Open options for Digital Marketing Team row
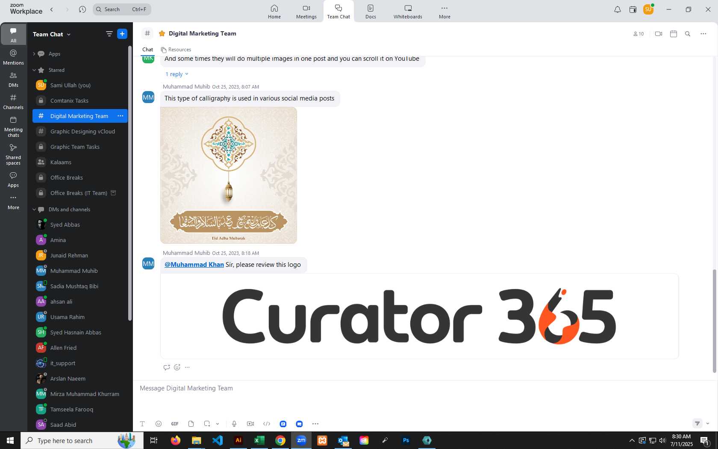Image resolution: width=718 pixels, height=449 pixels. pos(121,116)
